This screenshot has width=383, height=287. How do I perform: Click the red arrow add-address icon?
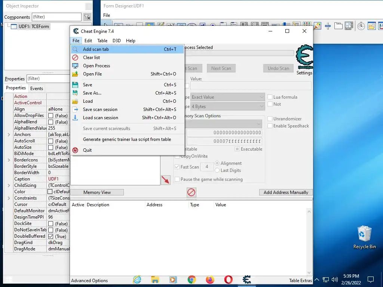[165, 180]
